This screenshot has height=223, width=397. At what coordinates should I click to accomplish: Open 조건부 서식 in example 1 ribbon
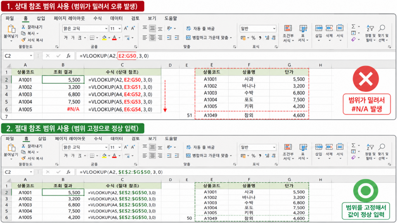pos(288,33)
